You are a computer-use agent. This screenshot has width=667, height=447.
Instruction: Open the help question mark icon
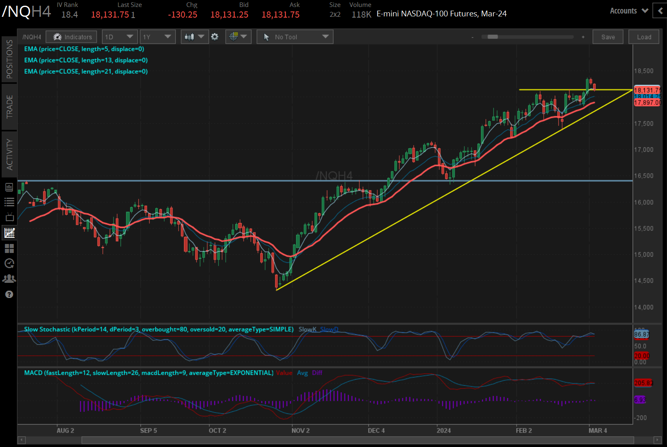[x=9, y=294]
